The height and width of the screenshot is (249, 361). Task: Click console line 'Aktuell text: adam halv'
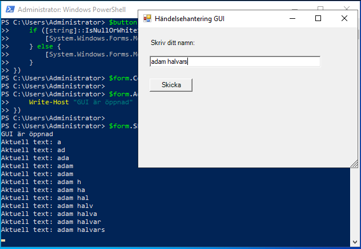47,206
